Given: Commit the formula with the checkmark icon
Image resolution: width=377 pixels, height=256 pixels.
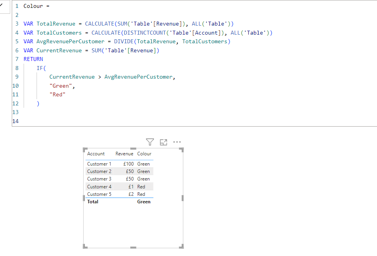Looking at the screenshot, I should [x=2, y=5].
